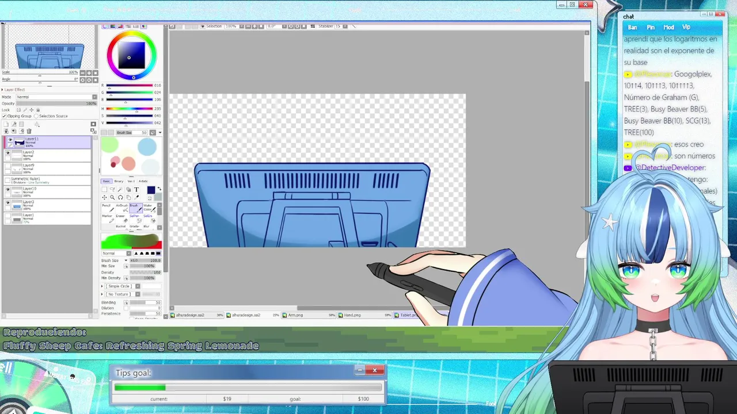
Task: Select the Selection Source radio button
Action: coord(36,116)
